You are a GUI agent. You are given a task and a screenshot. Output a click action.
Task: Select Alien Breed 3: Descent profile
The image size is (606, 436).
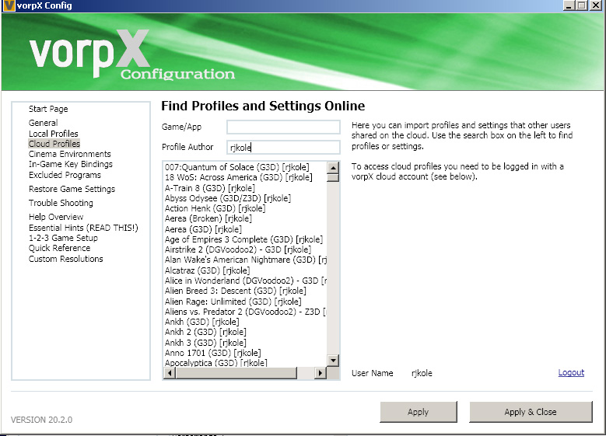coord(236,291)
